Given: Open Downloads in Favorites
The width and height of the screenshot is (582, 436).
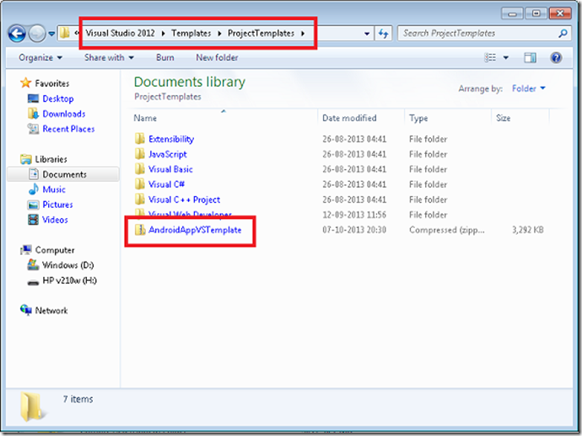Looking at the screenshot, I should point(64,114).
